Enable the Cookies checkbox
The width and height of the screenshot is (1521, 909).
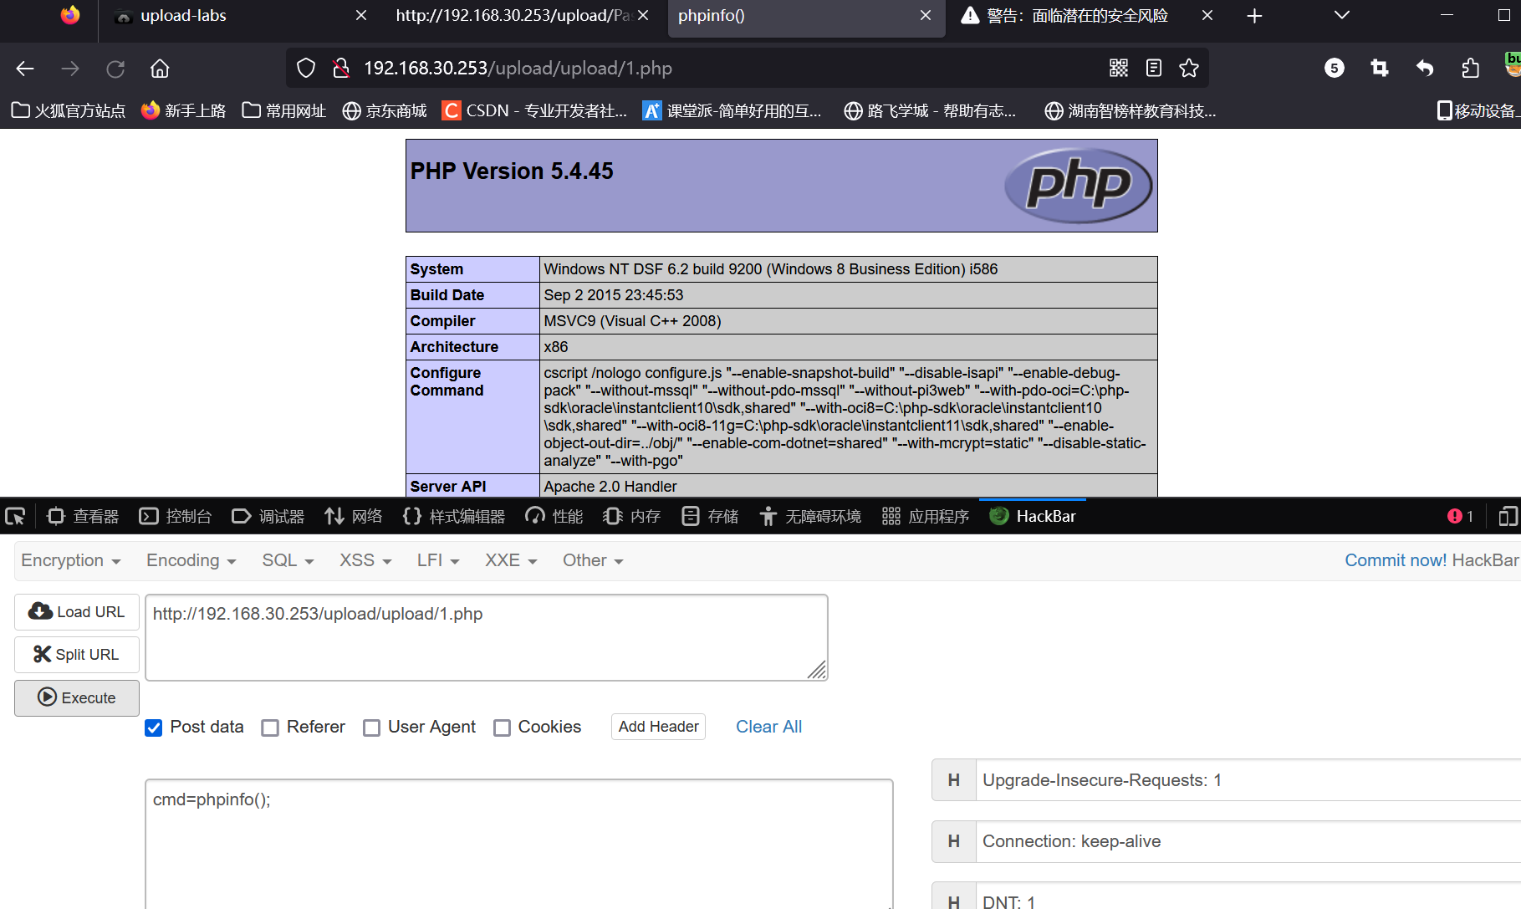[x=502, y=728]
